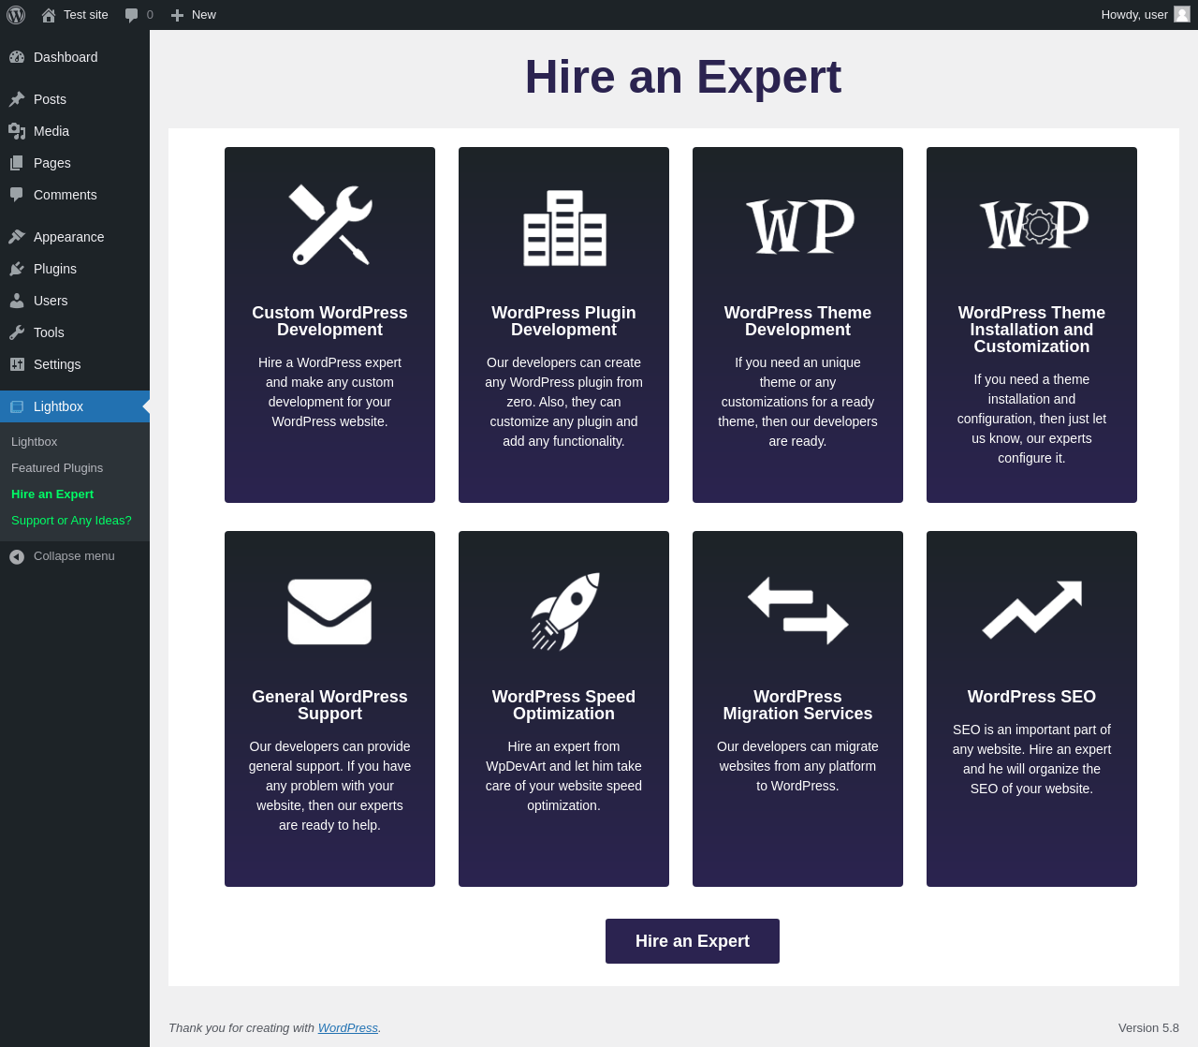
Task: Click the WordPress Plugin Development heading
Action: pos(563,321)
